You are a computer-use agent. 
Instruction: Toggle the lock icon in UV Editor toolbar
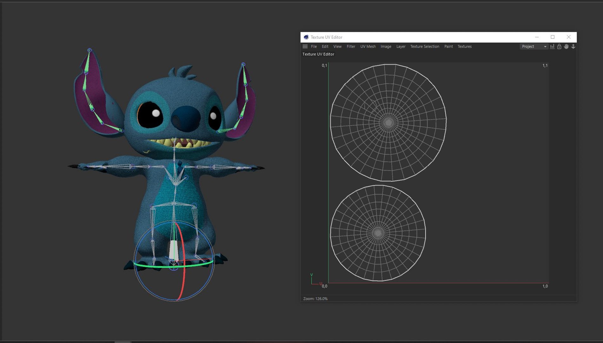click(559, 46)
